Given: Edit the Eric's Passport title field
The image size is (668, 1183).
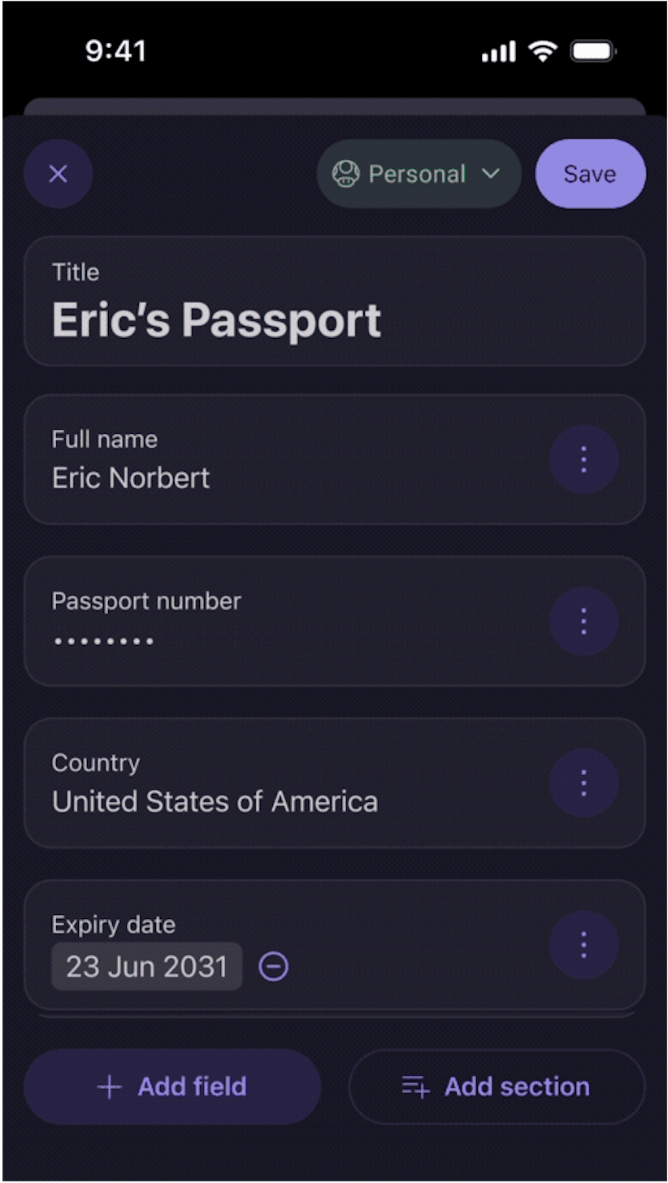Looking at the screenshot, I should tap(334, 301).
